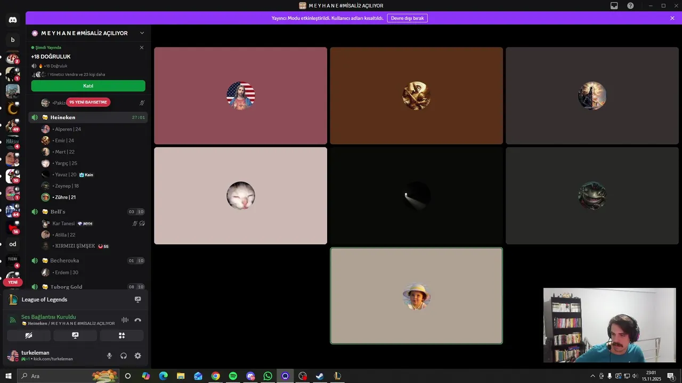Screen dimensions: 682x383
Task: Open Steam from the taskbar
Action: tap(320, 376)
